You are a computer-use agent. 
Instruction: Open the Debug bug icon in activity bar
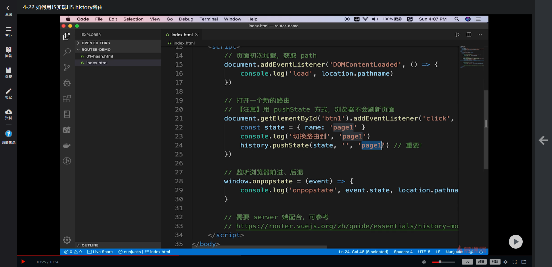(67, 83)
